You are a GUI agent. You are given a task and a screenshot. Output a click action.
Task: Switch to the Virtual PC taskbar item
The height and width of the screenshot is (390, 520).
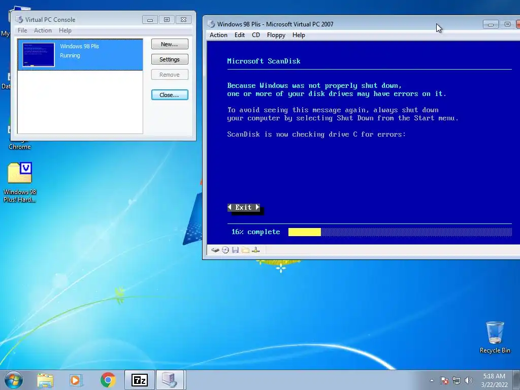click(170, 380)
